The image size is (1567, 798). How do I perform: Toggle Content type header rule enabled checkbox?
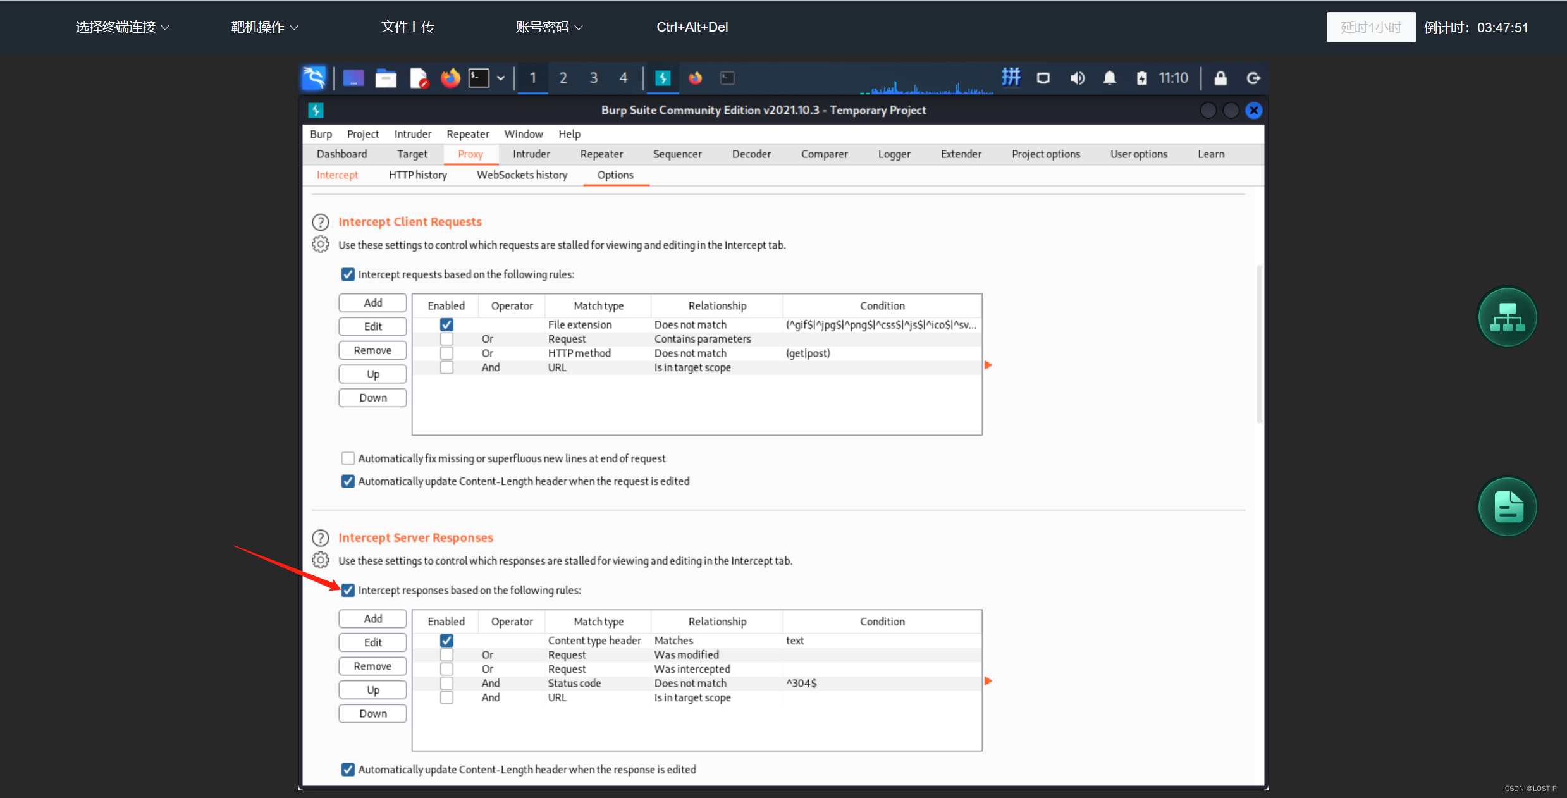point(446,640)
